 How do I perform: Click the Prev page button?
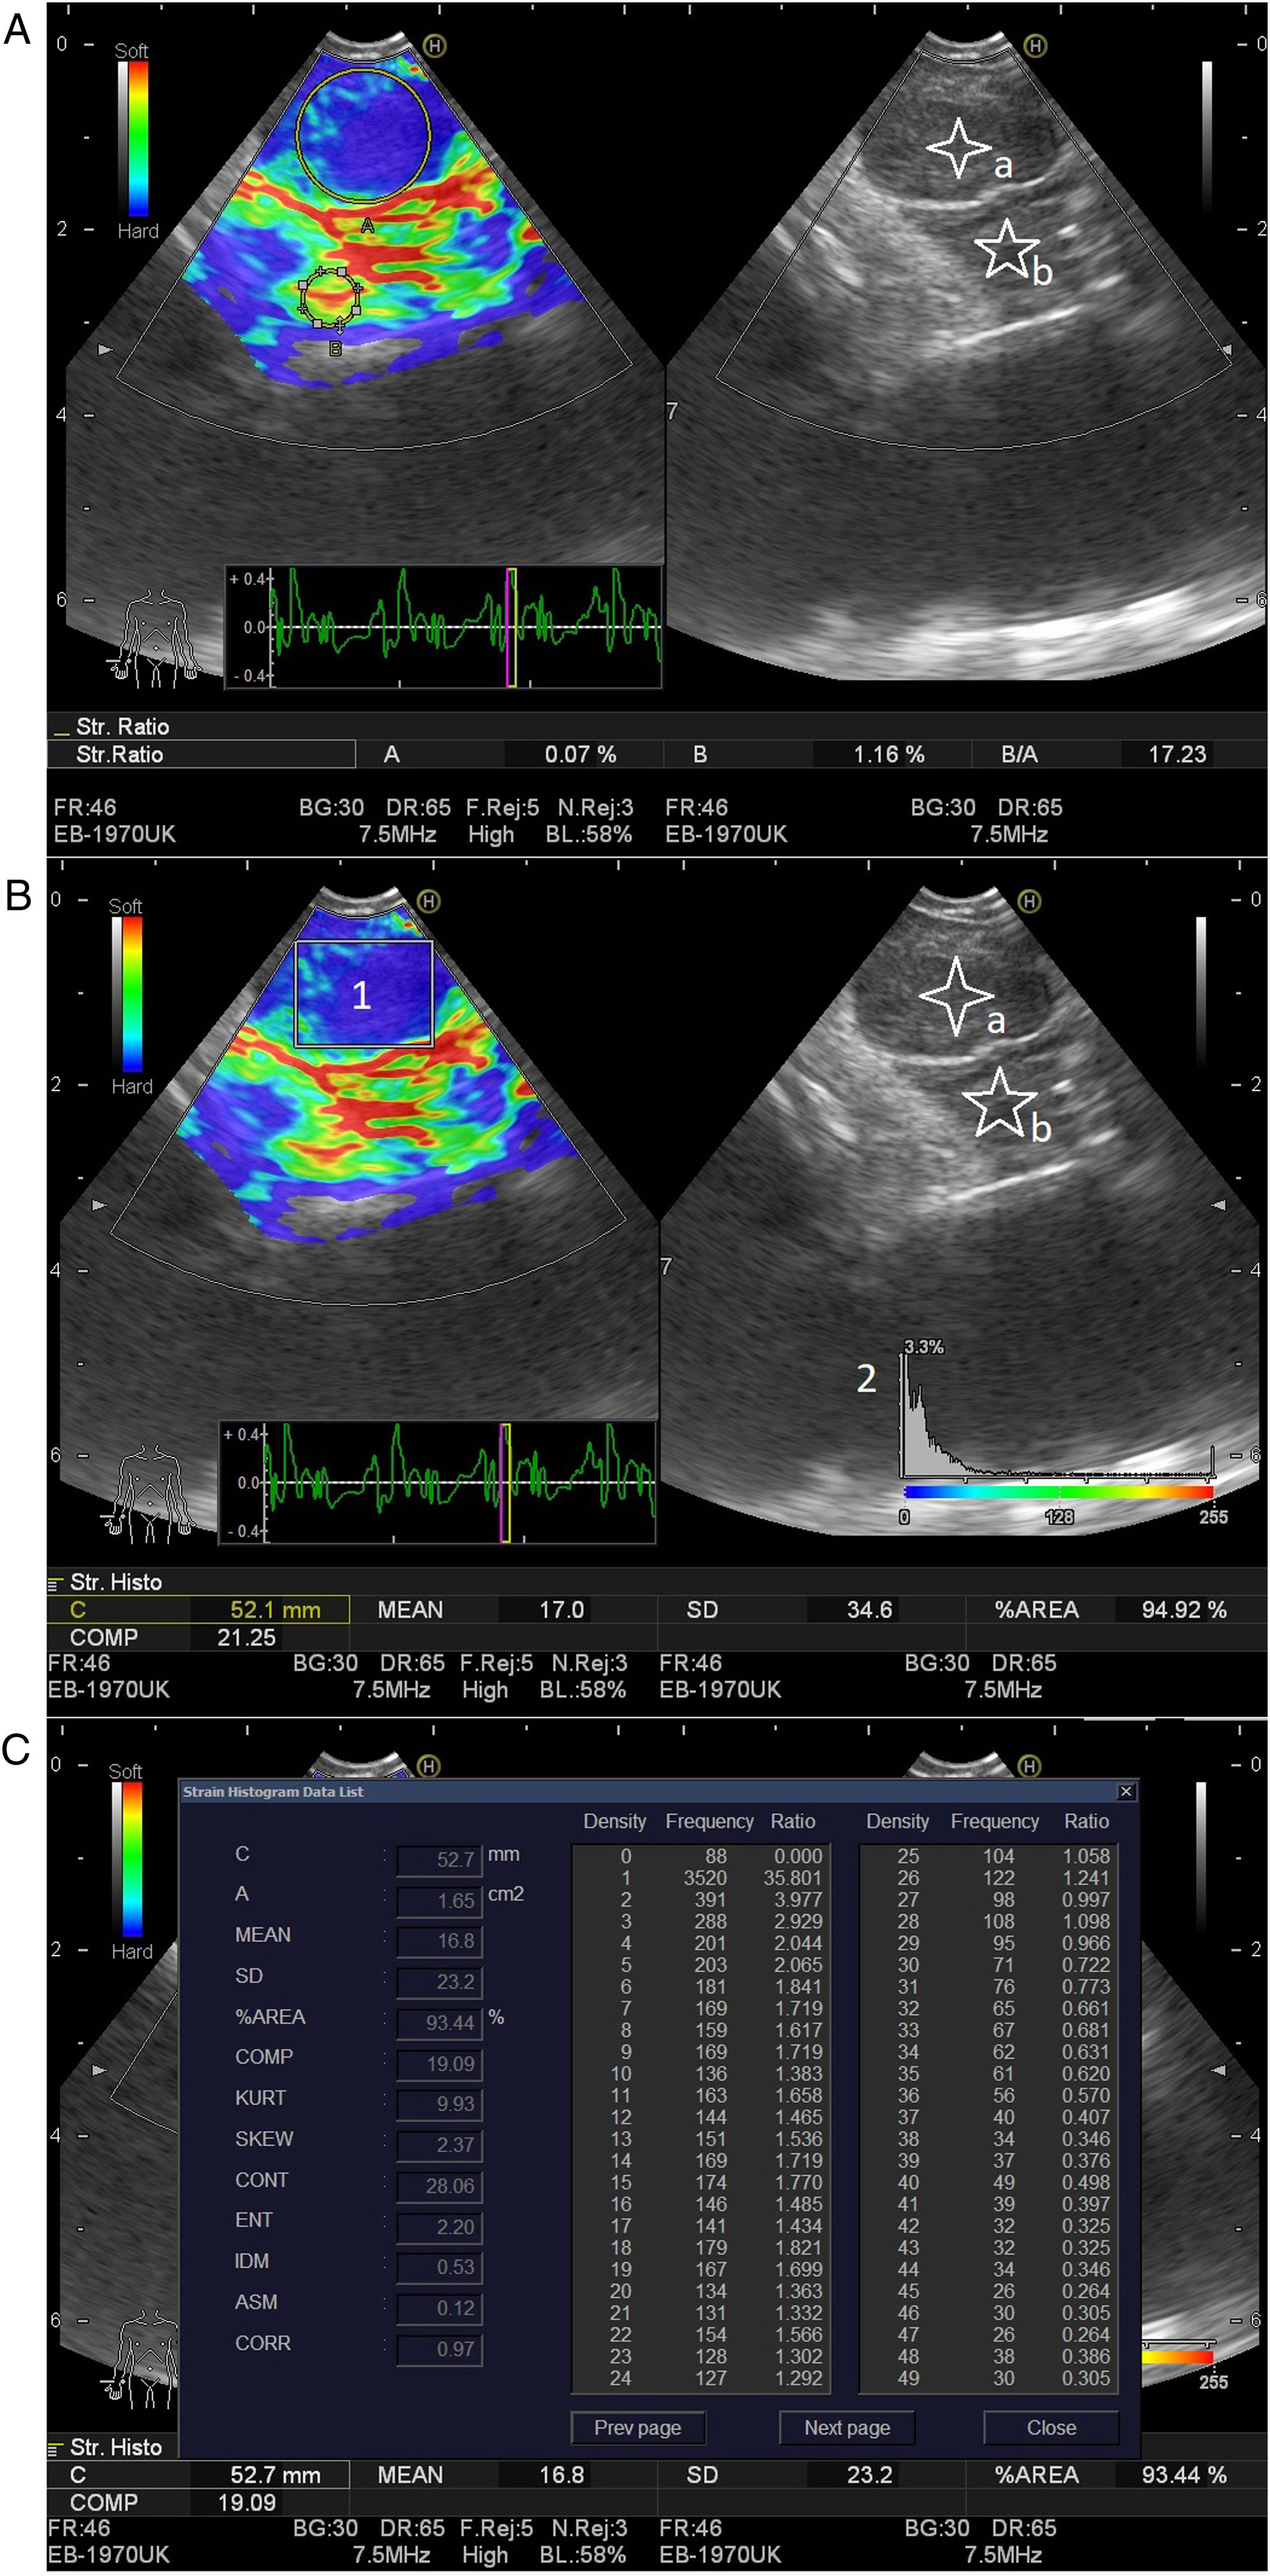pos(637,2427)
